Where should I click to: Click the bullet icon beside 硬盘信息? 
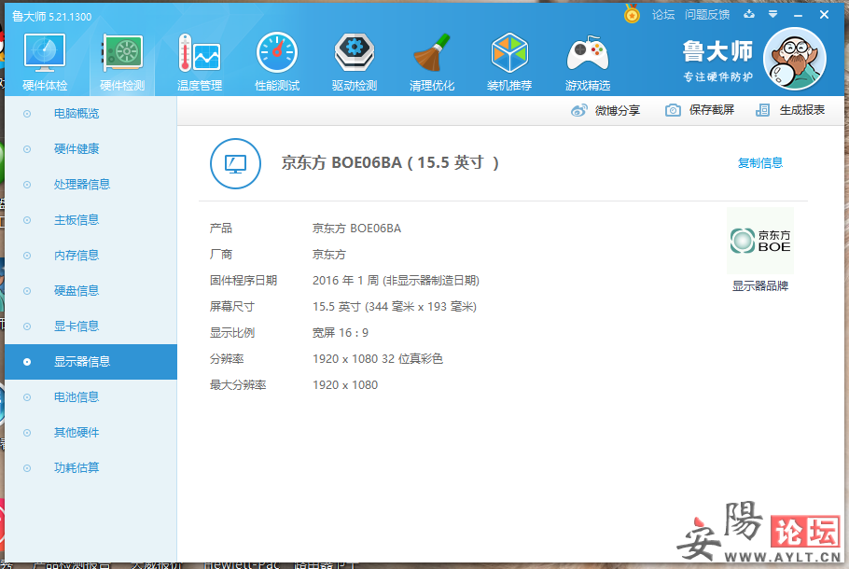click(26, 291)
